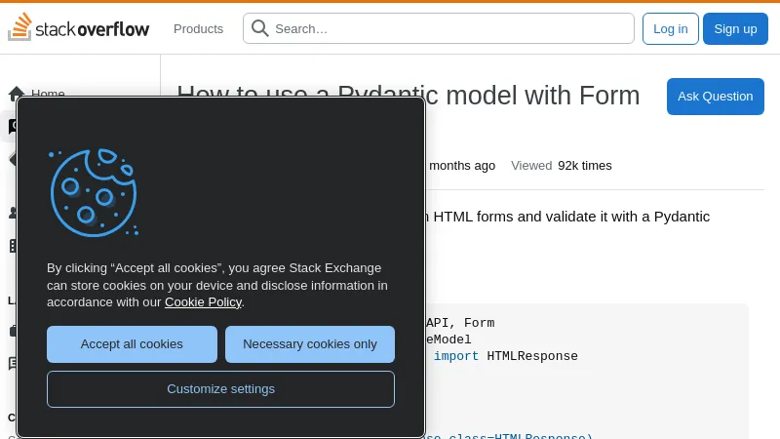
Task: Open the Home sidebar item label
Action: pyautogui.click(x=48, y=94)
